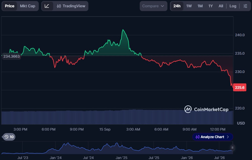Open the Compare dropdown
This screenshot has height=160, width=252.
[153, 6]
